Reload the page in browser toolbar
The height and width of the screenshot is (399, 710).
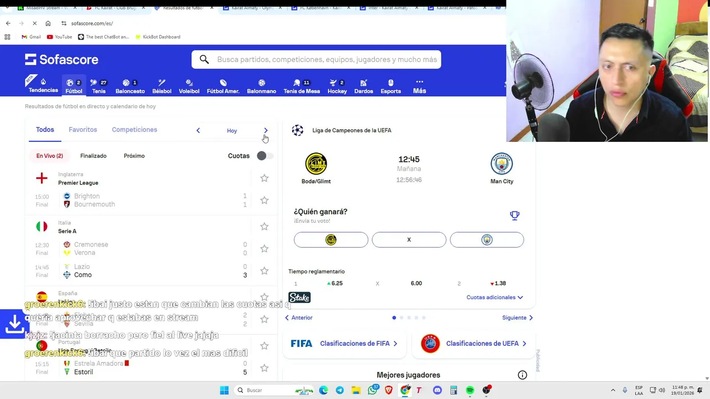pos(34,23)
